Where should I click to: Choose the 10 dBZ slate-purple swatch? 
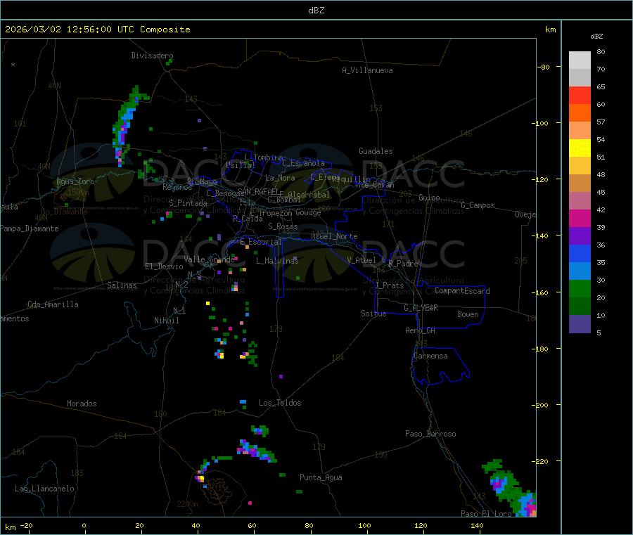(580, 324)
